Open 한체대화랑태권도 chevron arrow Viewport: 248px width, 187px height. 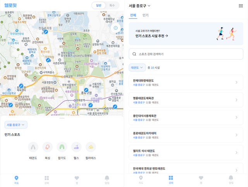tap(236, 82)
